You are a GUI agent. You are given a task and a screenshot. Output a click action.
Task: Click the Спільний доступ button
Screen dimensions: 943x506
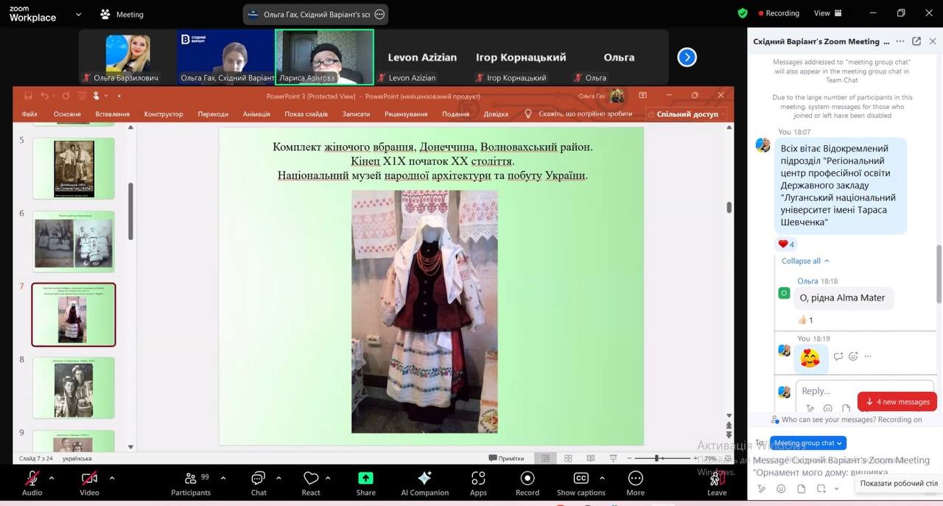pos(687,114)
